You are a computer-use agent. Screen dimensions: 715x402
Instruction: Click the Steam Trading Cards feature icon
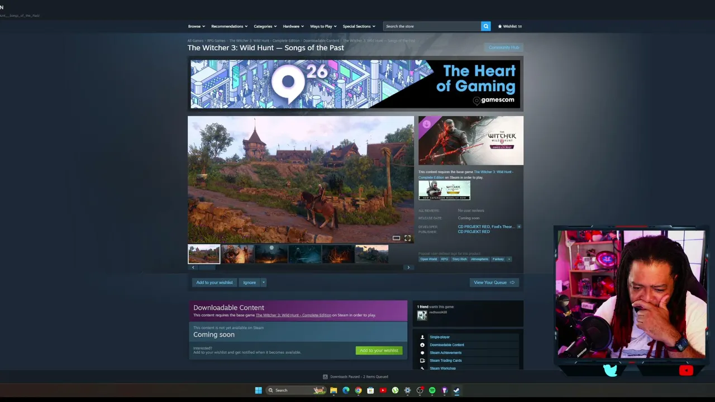(x=422, y=361)
